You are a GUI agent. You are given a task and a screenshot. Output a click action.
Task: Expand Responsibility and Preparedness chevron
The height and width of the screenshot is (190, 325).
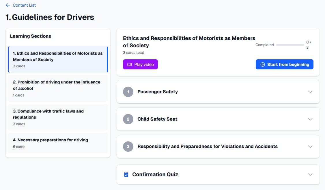[x=310, y=147]
